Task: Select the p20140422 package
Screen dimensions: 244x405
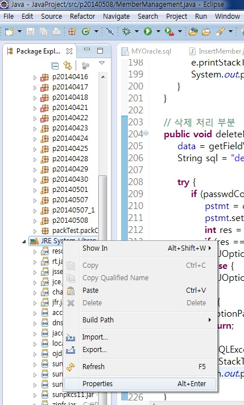Action: point(70,118)
